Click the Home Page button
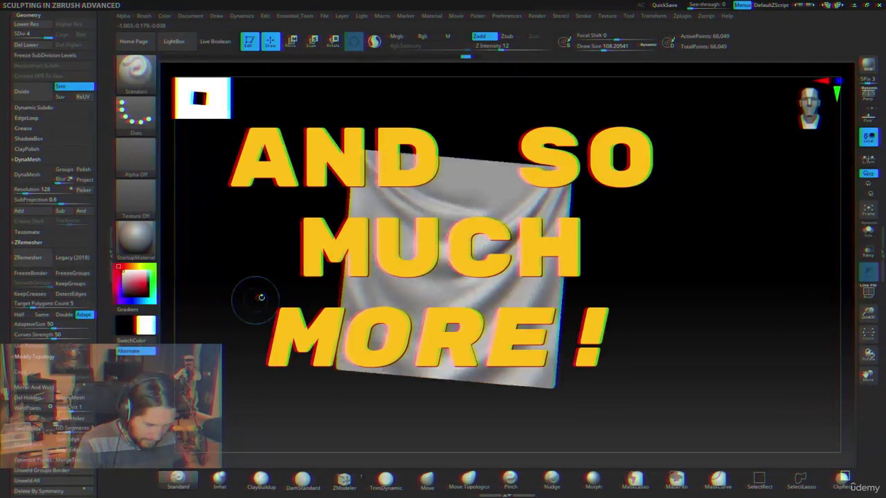 point(134,41)
